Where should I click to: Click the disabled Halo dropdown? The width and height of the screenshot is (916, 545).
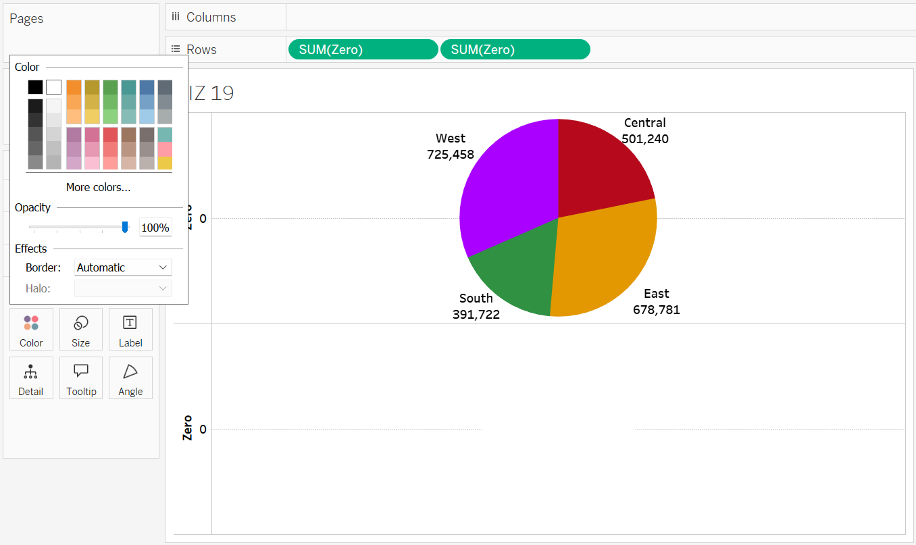click(123, 288)
